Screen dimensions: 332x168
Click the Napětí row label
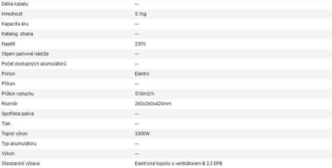8,44
